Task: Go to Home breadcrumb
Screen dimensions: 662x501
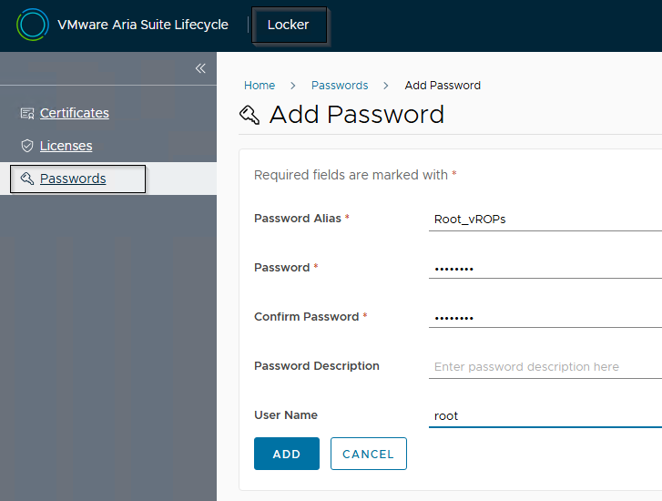Action: pyautogui.click(x=260, y=86)
